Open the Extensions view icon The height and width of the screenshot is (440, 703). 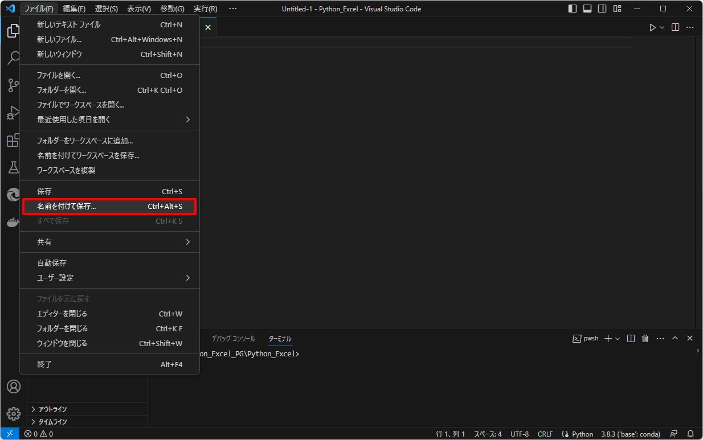(13, 140)
